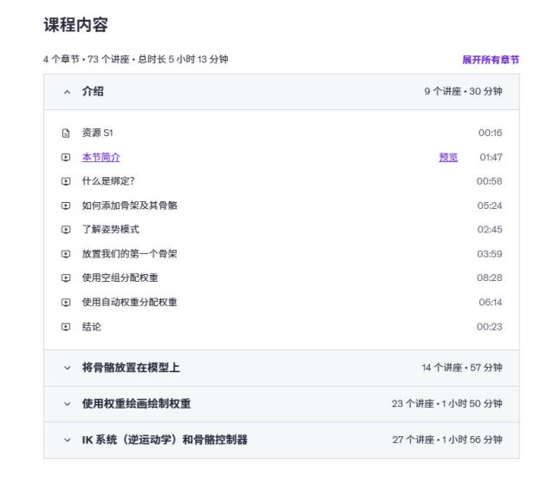
Task: Click the video icon next to 结论
Action: click(x=66, y=327)
